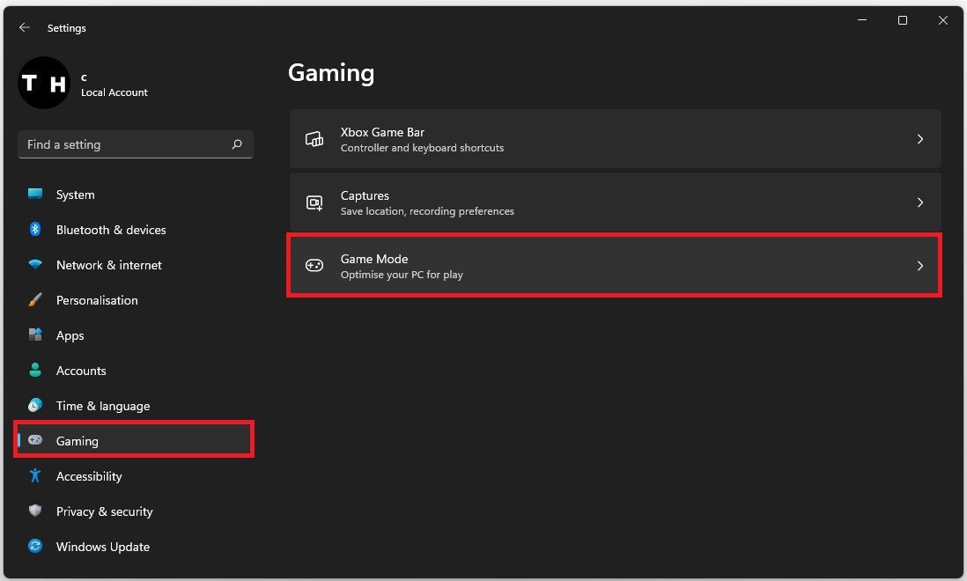
Task: Click the Apps grid icon
Action: 35,335
